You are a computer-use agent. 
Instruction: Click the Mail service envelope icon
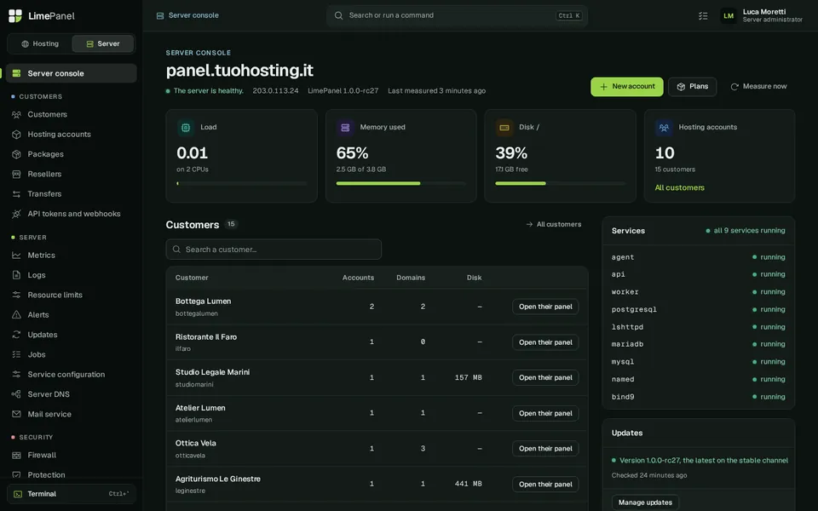click(x=17, y=414)
